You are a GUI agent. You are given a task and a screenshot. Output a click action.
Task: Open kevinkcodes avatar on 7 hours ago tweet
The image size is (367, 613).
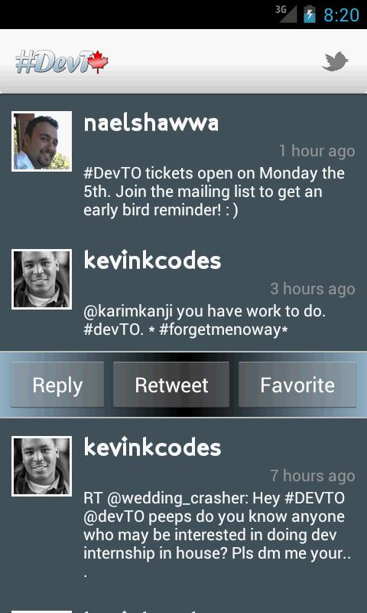pyautogui.click(x=42, y=466)
